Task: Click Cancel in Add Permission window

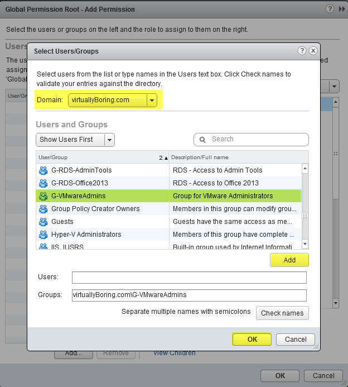Action: pos(323,376)
